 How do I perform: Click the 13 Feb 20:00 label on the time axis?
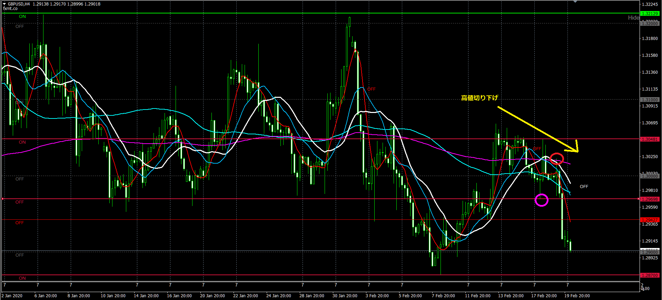point(511,296)
